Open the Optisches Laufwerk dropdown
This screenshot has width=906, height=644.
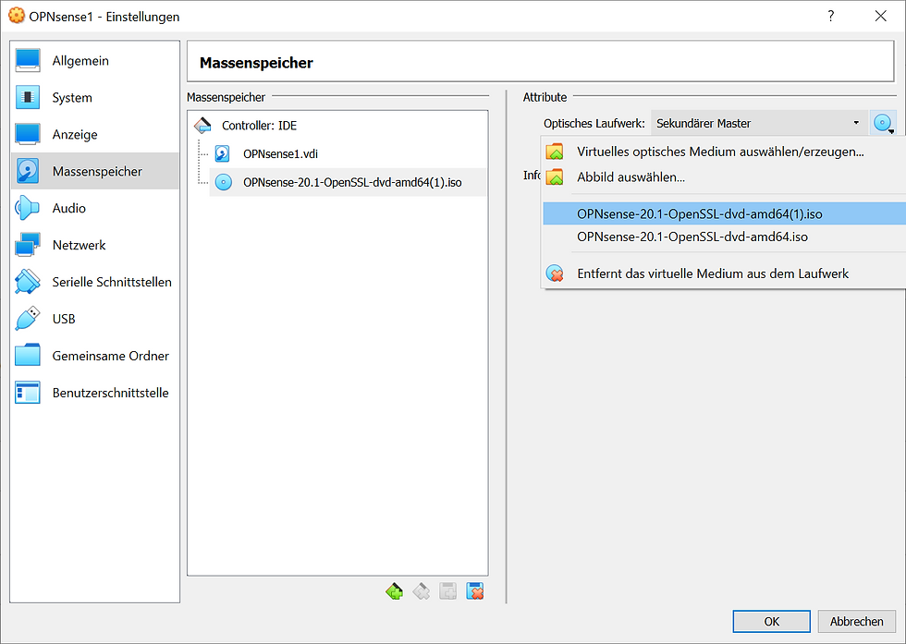(x=759, y=123)
